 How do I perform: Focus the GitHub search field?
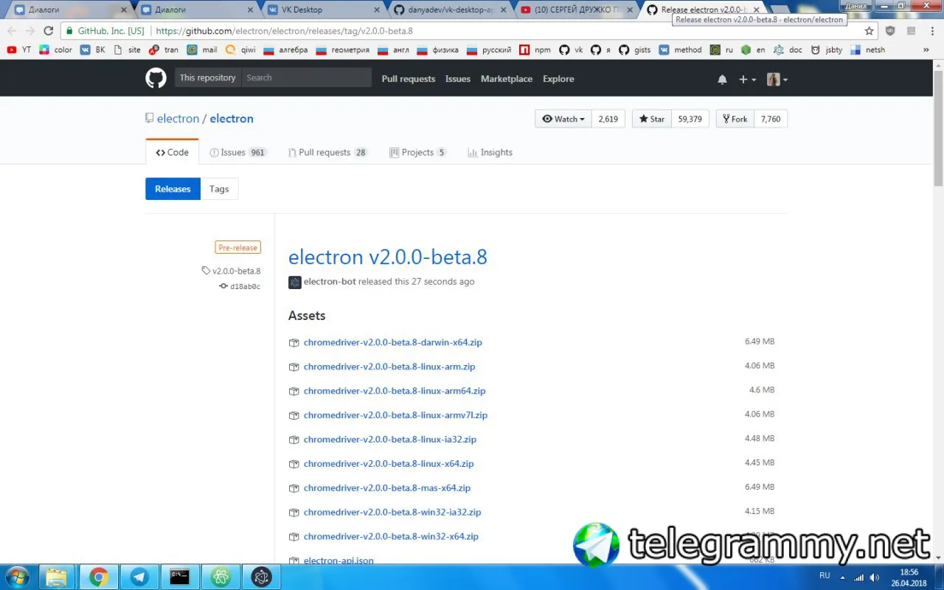[x=306, y=77]
